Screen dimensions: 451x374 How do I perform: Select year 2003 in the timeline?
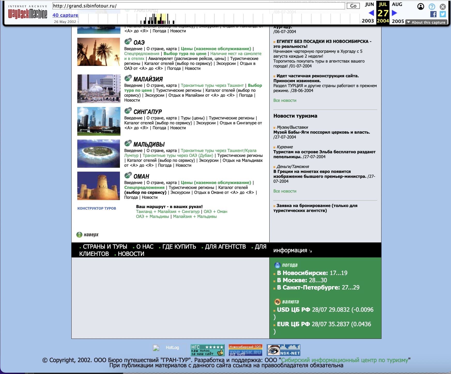coord(368,21)
